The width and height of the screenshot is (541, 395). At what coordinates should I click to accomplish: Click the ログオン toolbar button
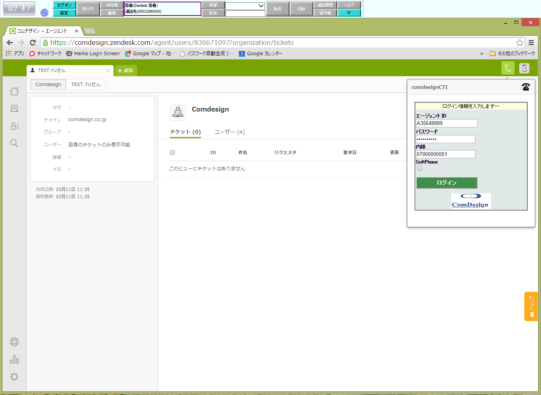64,5
